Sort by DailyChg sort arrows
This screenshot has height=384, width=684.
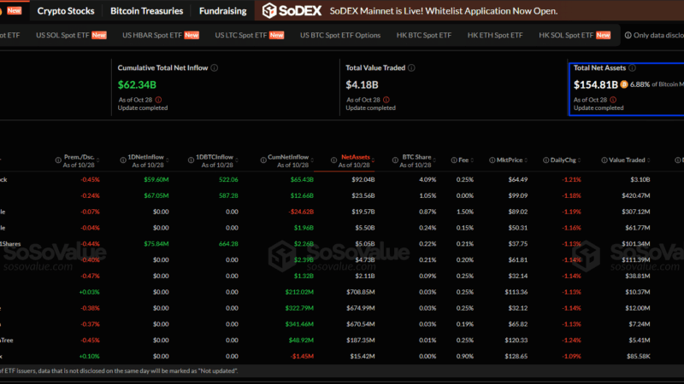click(580, 160)
